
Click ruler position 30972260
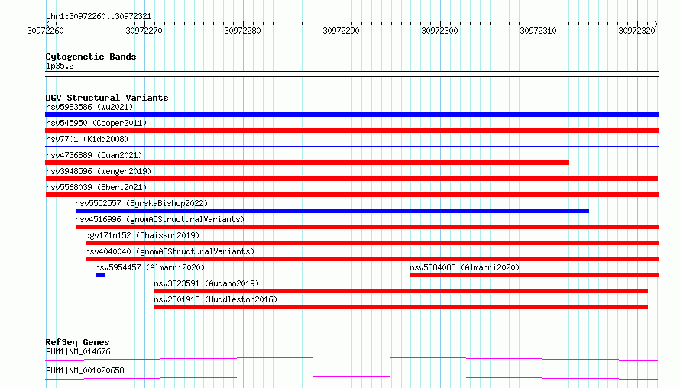46,31
